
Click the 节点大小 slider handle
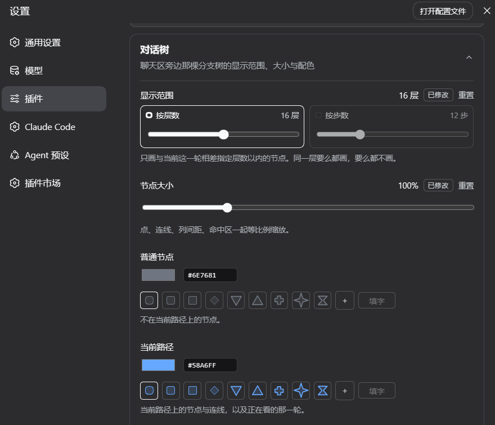coord(227,208)
